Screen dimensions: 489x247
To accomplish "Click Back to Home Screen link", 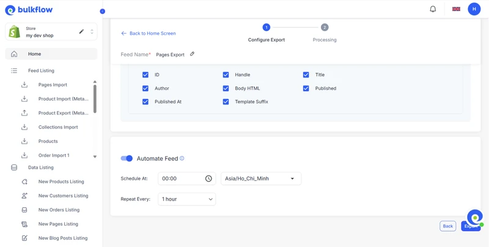I will pos(149,34).
